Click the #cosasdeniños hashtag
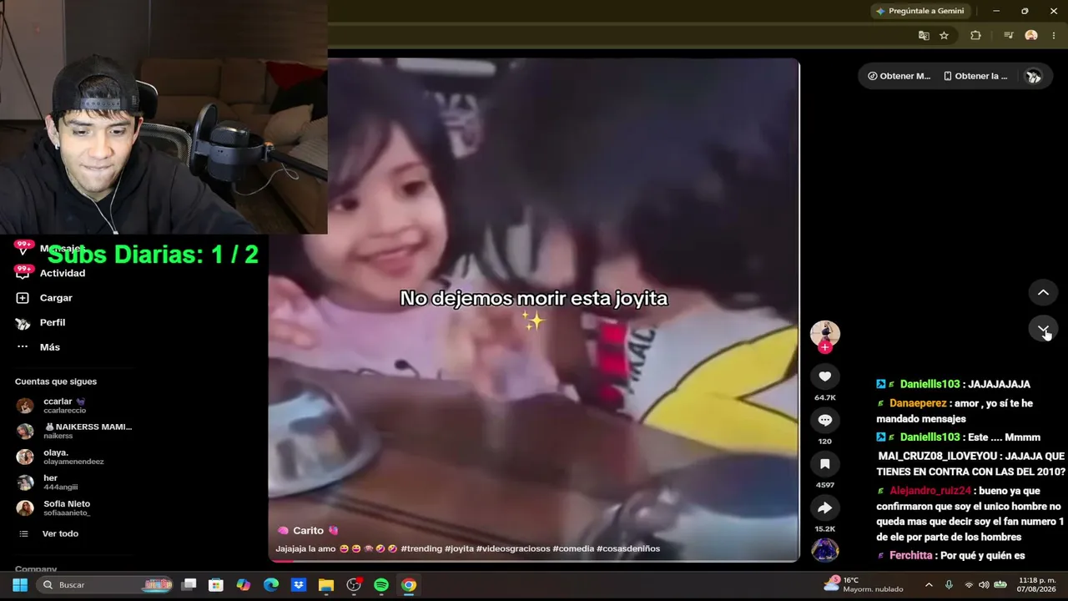Viewport: 1068px width, 601px height. 628,548
